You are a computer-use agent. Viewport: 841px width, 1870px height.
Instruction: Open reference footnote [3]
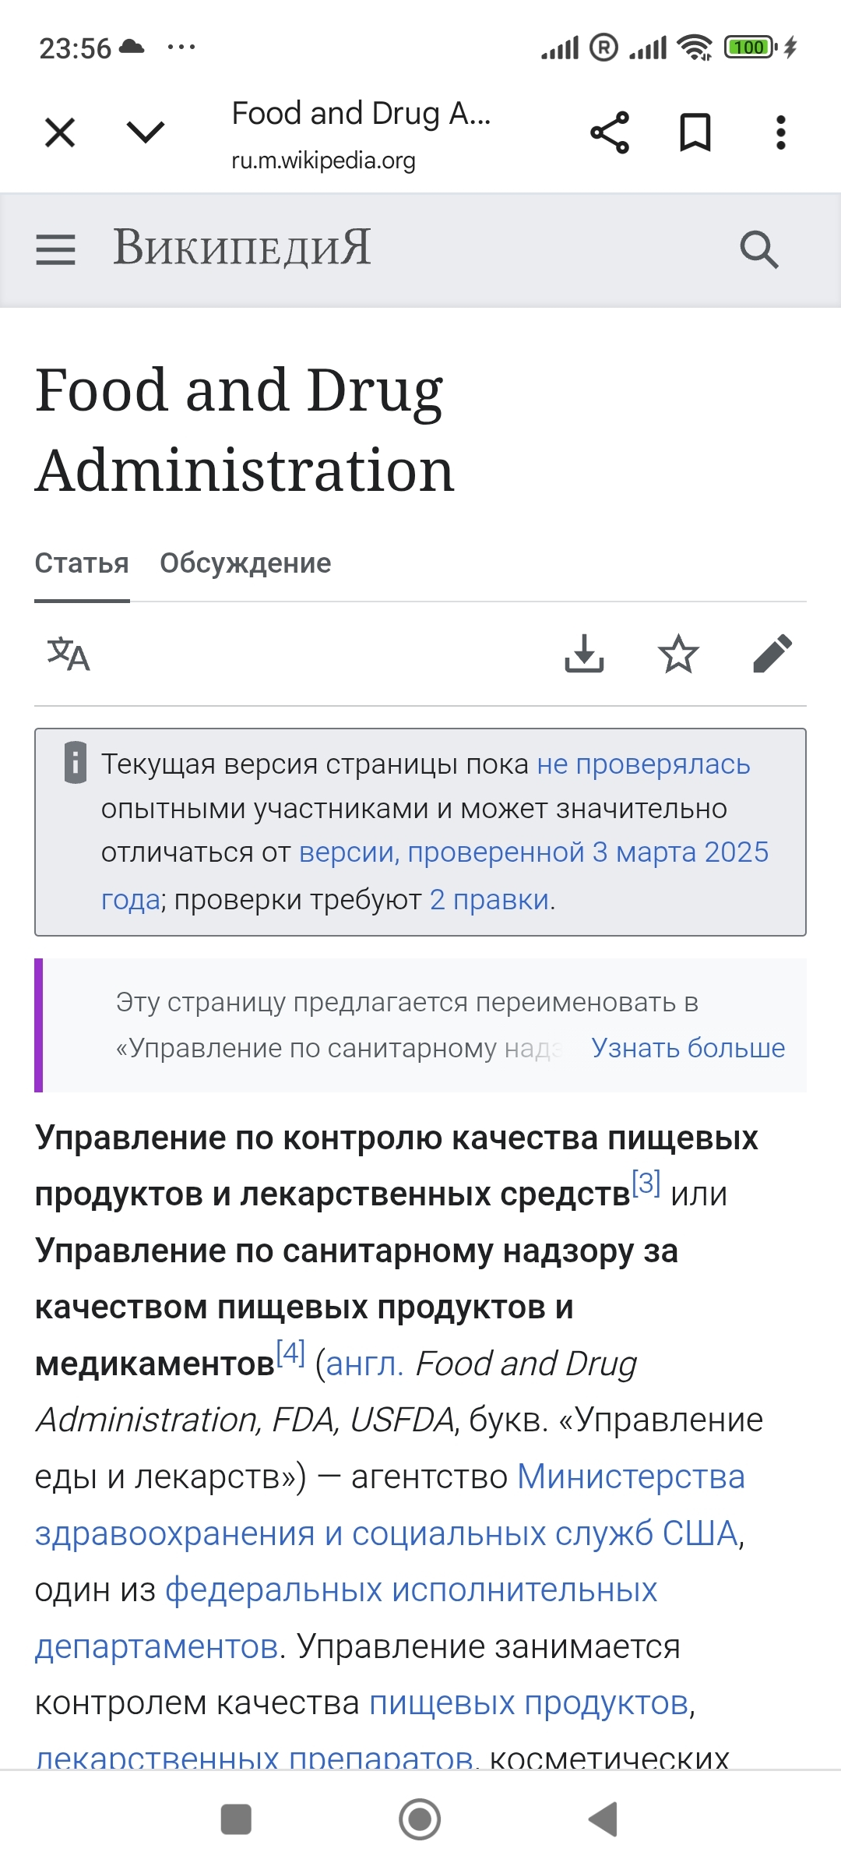point(646,1183)
